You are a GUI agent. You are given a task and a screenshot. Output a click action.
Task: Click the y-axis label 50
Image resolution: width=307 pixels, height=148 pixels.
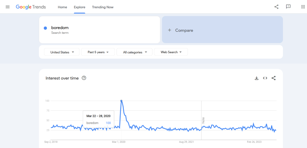pyautogui.click(x=48, y=121)
